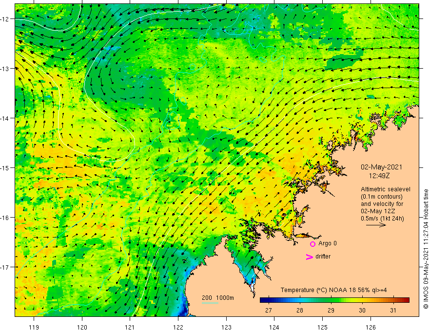Click 'and velocity for' legend text
Image resolution: width=429 pixels, height=331 pixels.
(382, 204)
